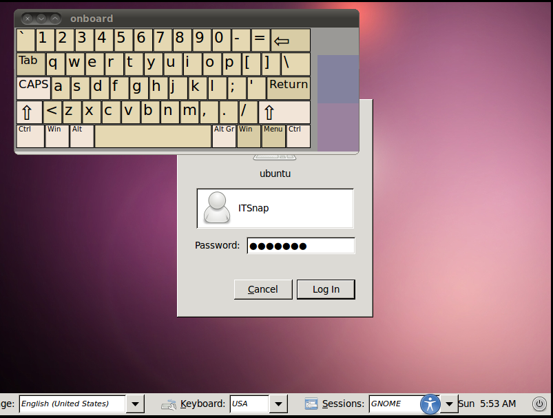
Task: Tap the 't' key on onboard
Action: point(134,64)
